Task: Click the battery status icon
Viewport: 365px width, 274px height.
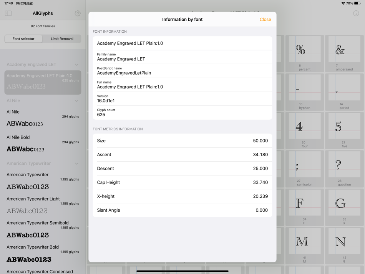Action: [357, 3]
